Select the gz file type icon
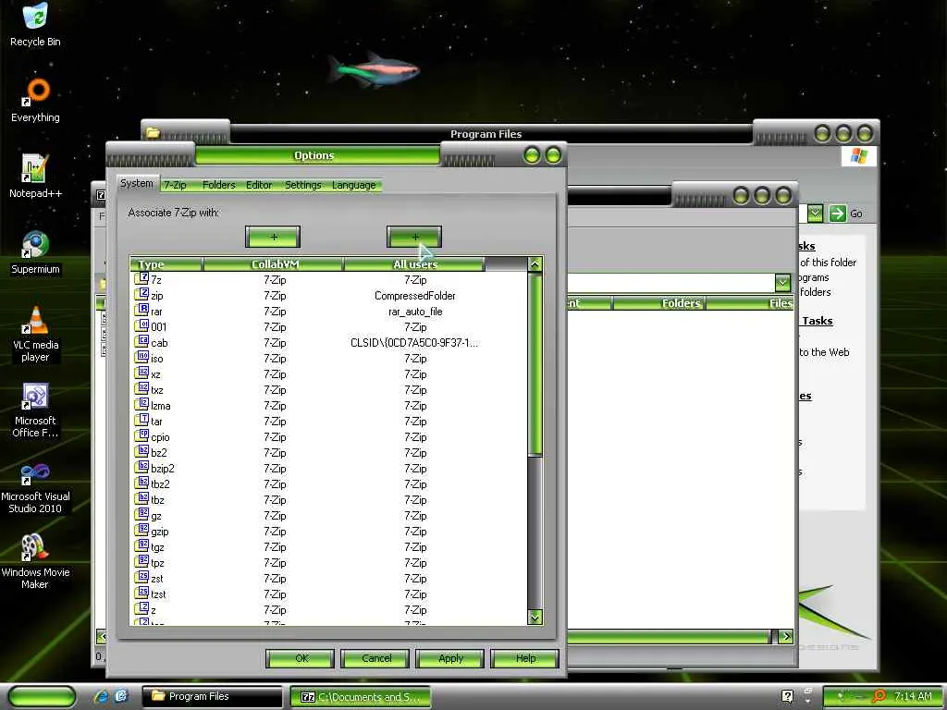 pos(141,514)
